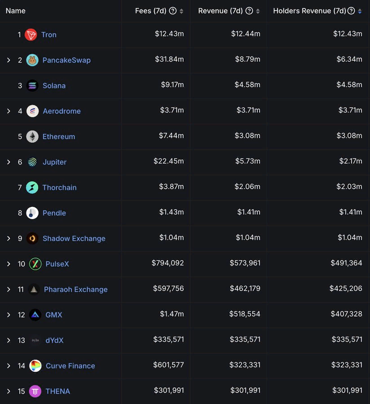
Task: Click the PancakeSwap bunny icon
Action: pos(32,60)
